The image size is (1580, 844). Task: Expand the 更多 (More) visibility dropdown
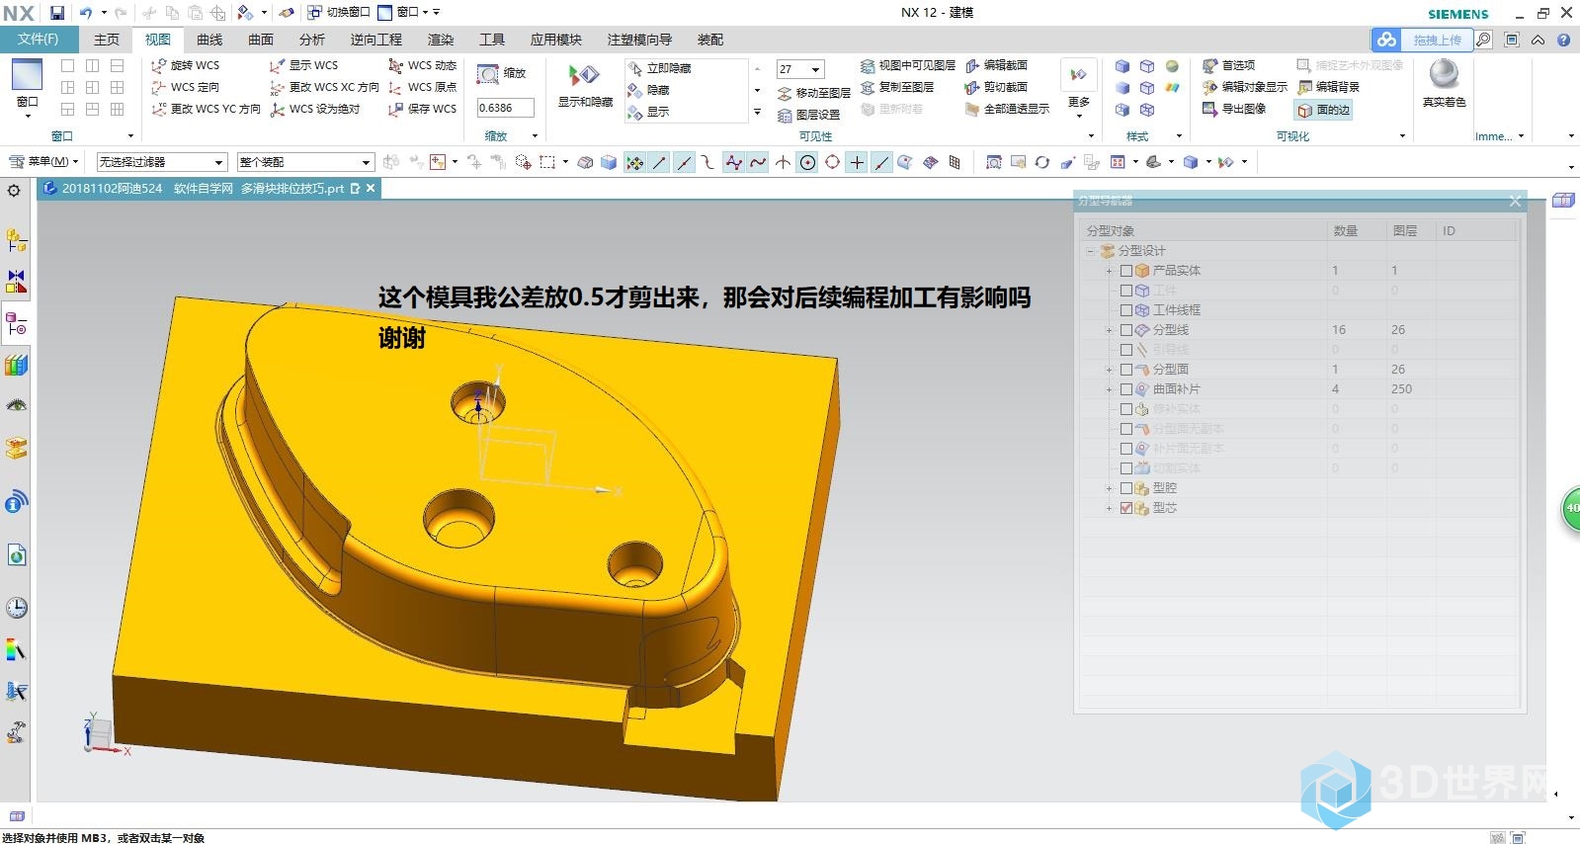1079,89
